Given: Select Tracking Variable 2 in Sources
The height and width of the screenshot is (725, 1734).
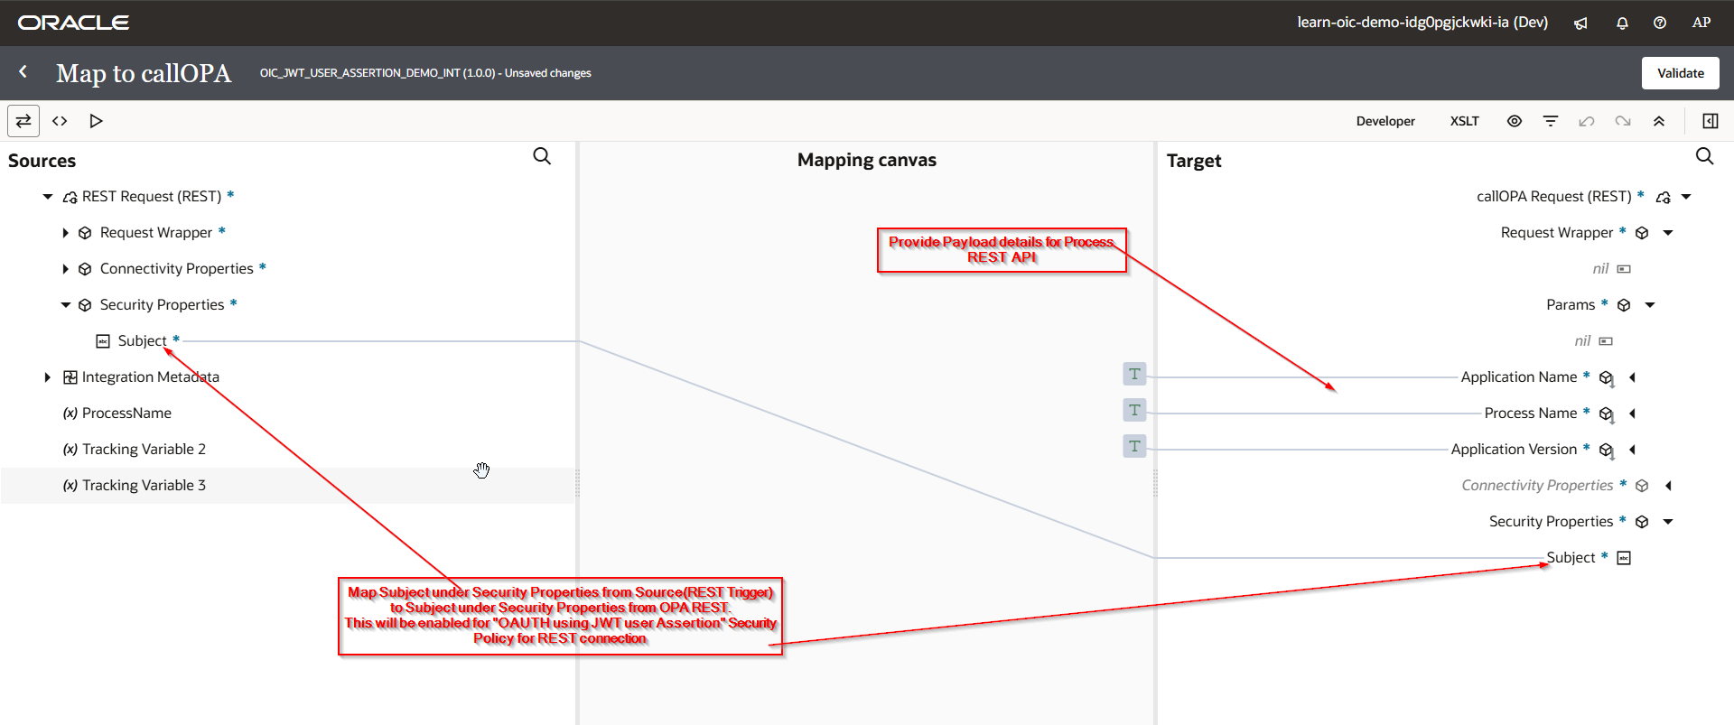Looking at the screenshot, I should click(144, 450).
